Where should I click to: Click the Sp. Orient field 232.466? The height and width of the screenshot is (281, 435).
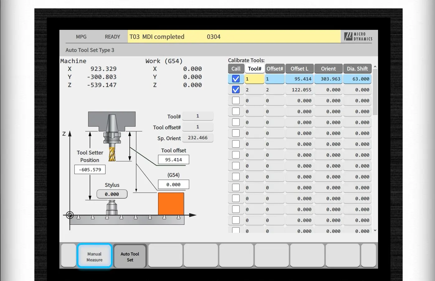(198, 138)
